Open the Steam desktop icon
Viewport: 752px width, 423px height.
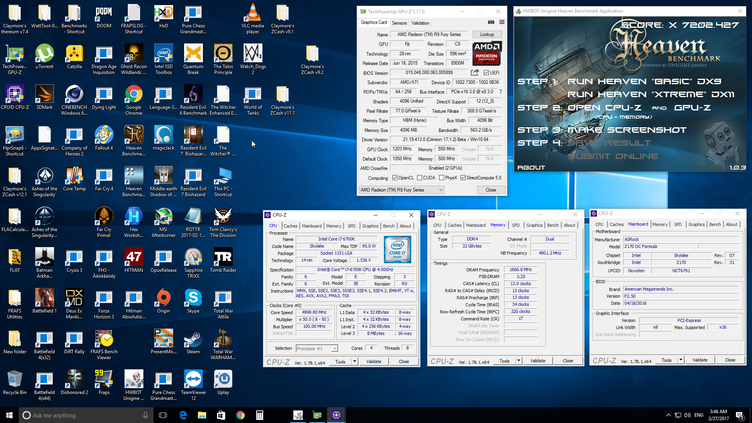coord(193,342)
